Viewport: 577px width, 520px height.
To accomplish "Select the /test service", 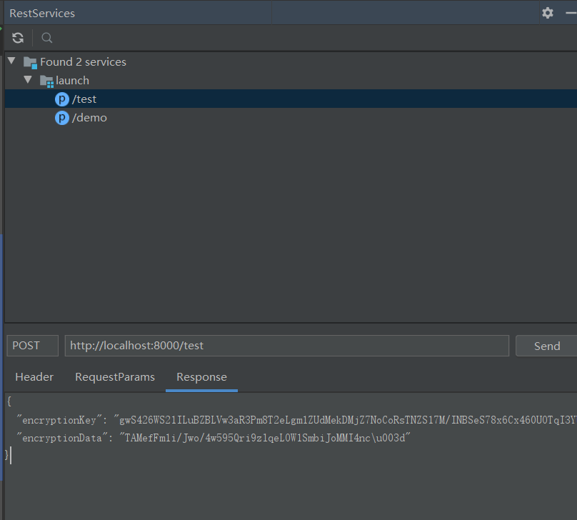I will pyautogui.click(x=291, y=99).
